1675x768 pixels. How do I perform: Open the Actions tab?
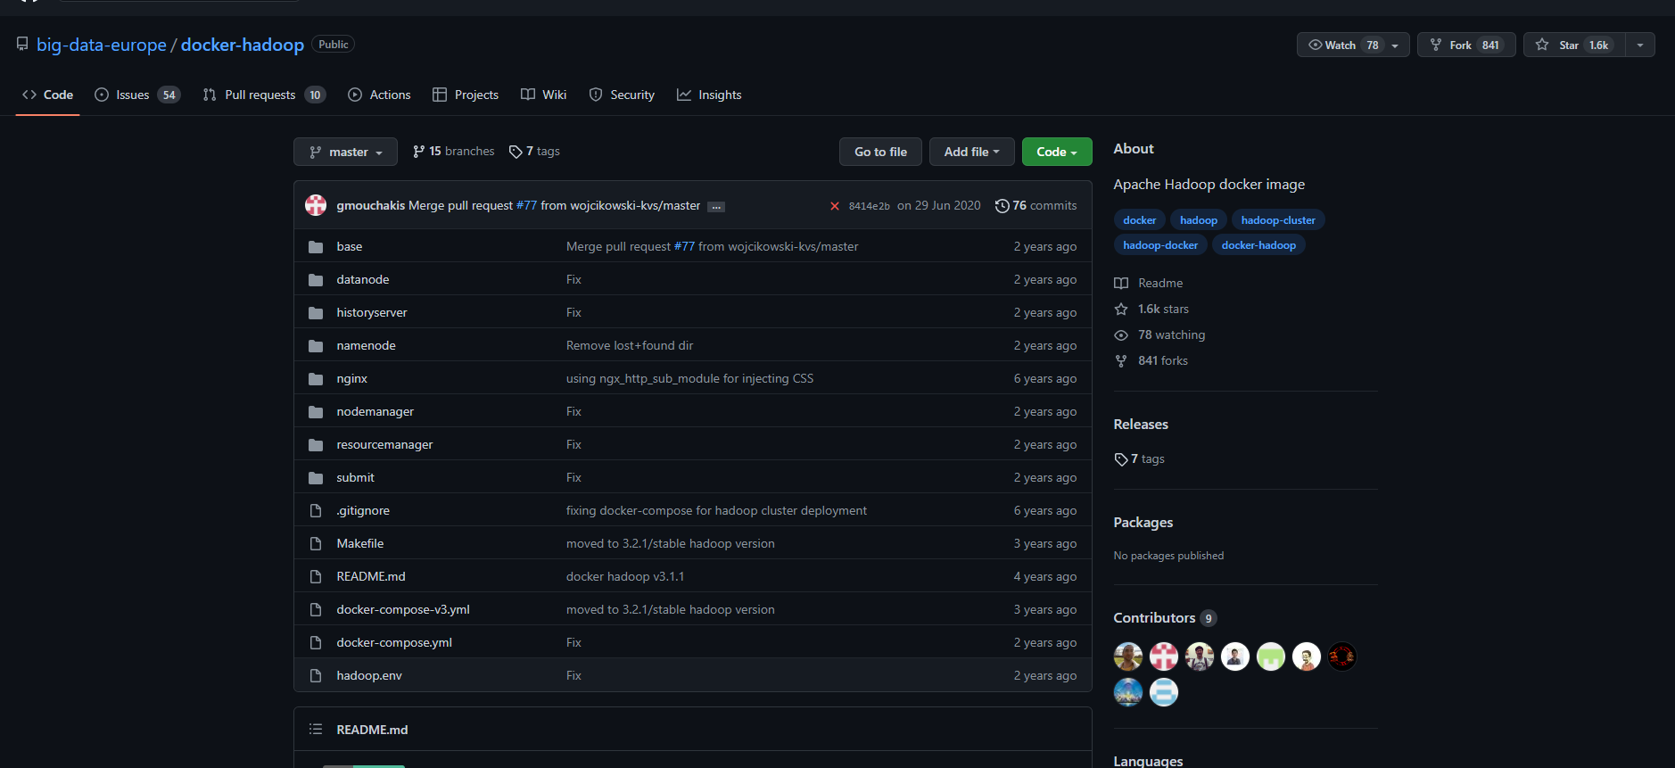pyautogui.click(x=379, y=95)
